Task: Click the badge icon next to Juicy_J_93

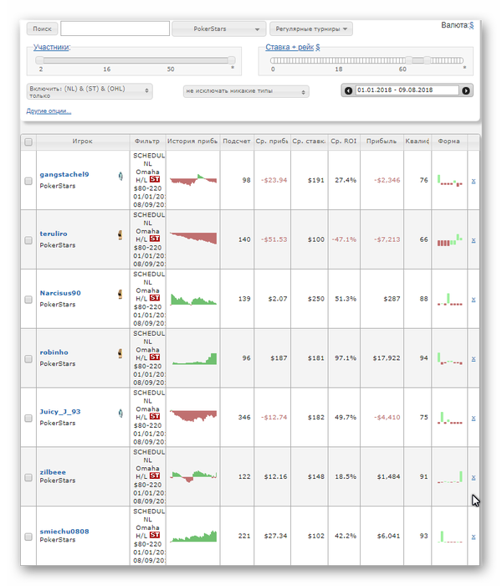Action: (120, 413)
